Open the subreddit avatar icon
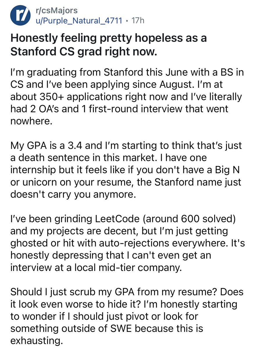Viewport: 256px width, 350px height. pyautogui.click(x=20, y=16)
